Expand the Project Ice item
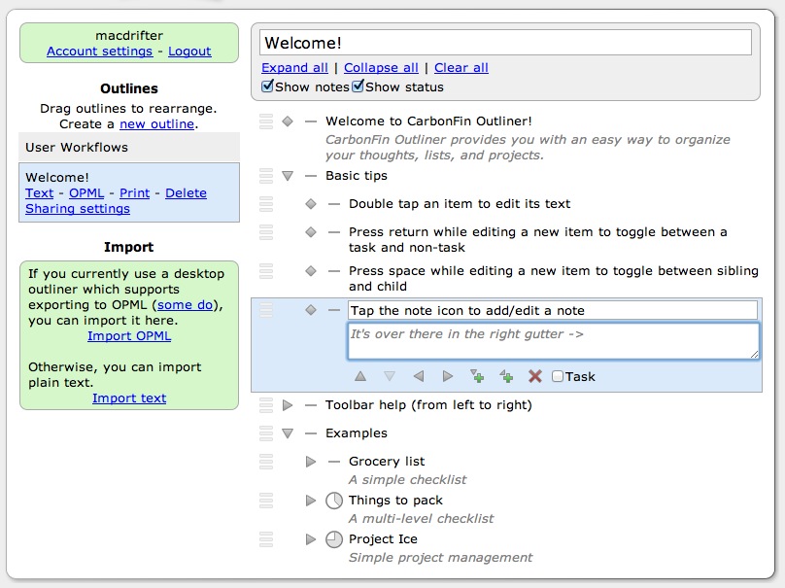 pyautogui.click(x=311, y=539)
